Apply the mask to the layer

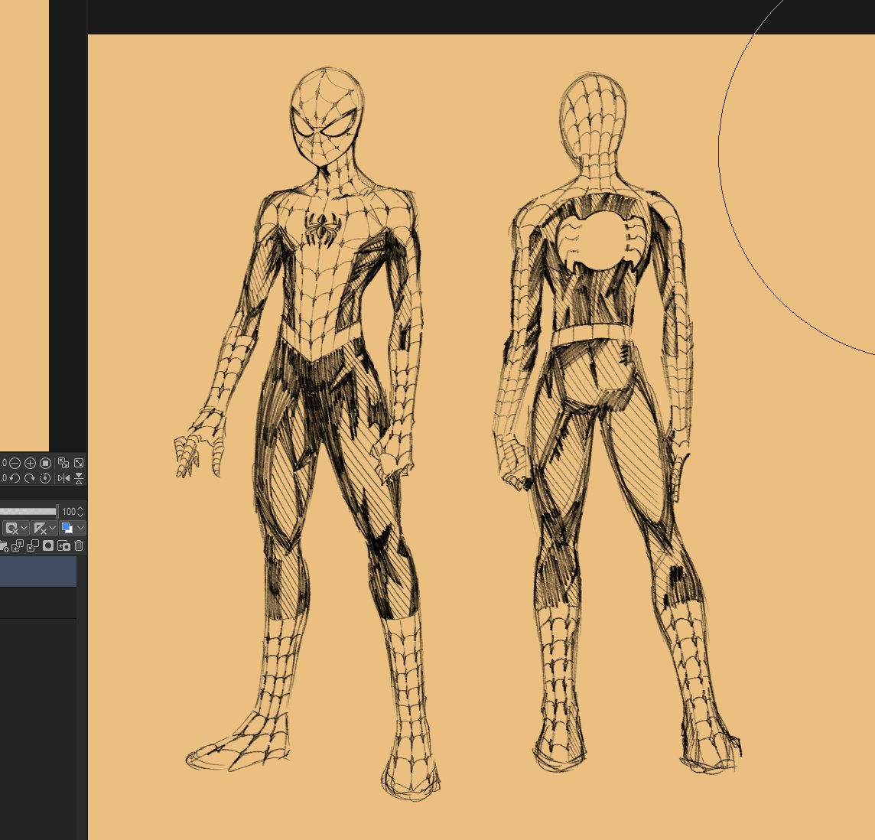click(x=63, y=545)
